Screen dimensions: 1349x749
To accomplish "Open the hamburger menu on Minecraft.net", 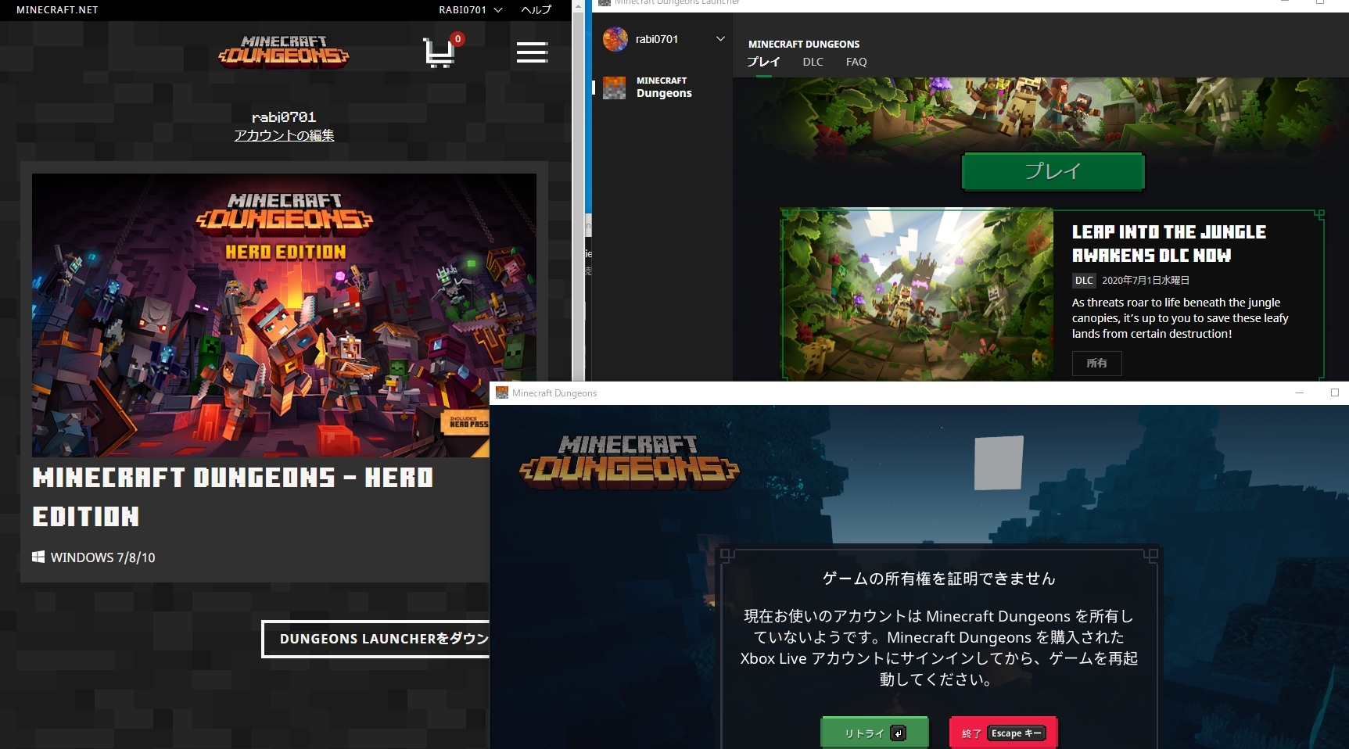I will click(532, 52).
